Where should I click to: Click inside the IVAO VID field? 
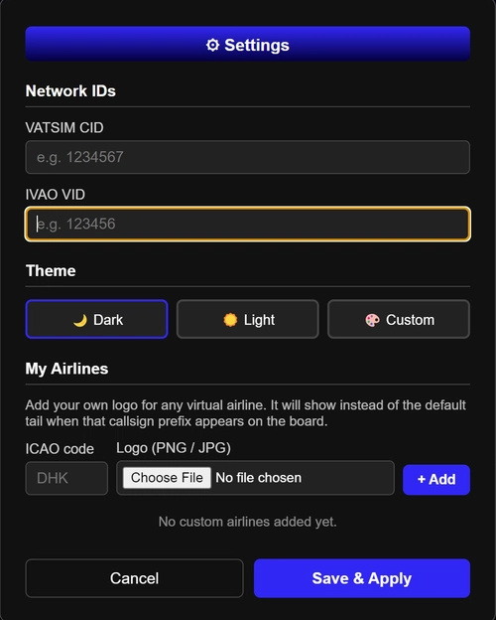pos(248,224)
